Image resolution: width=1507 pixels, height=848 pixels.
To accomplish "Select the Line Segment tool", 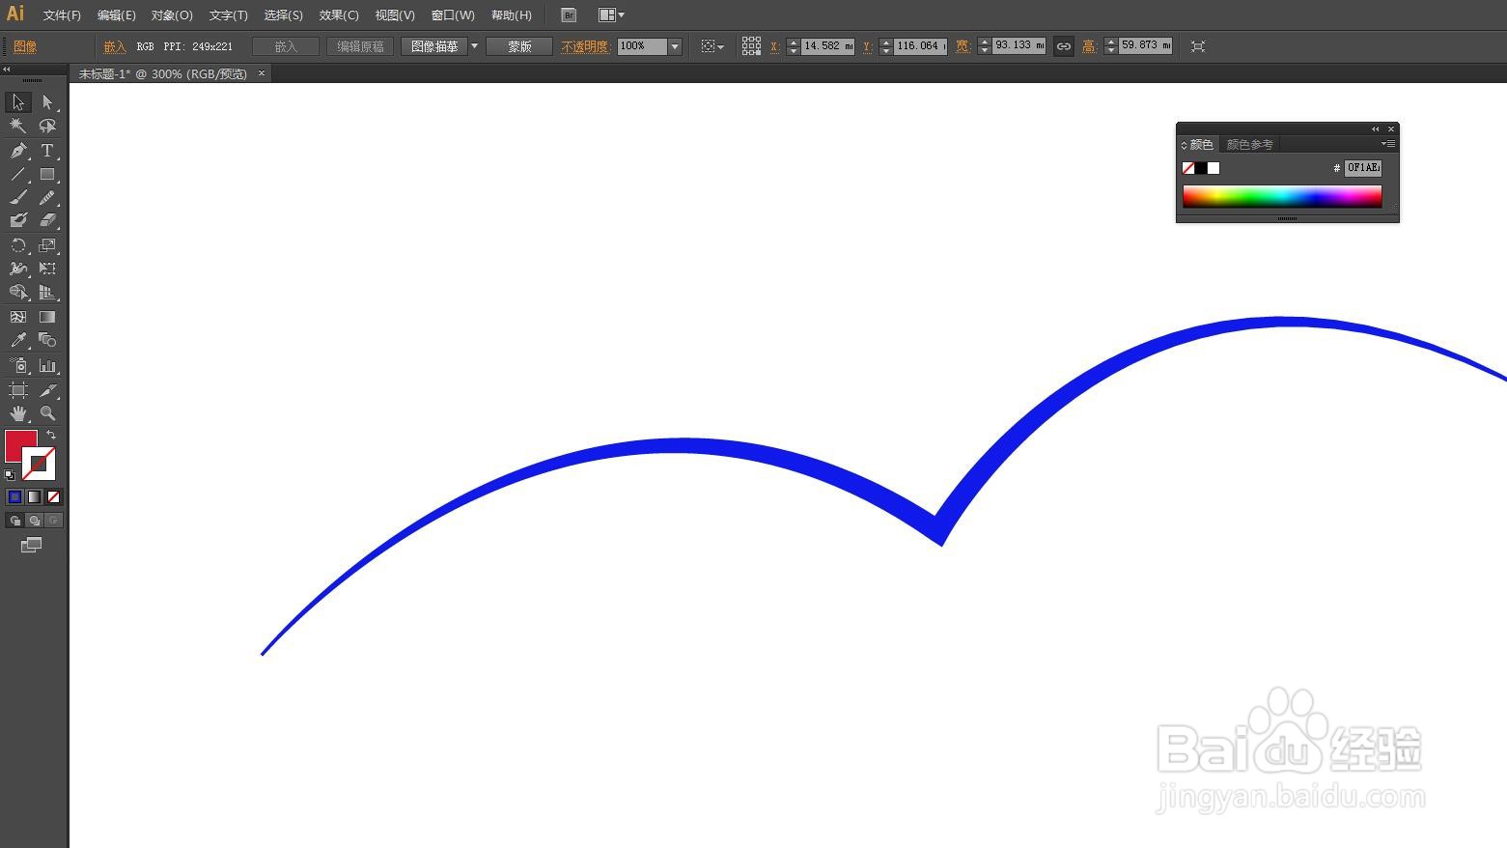I will [17, 175].
